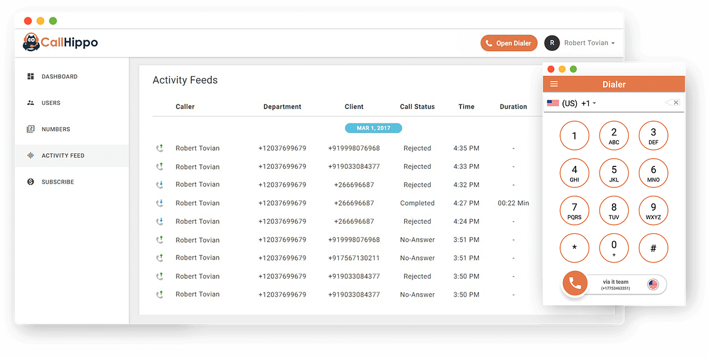The height and width of the screenshot is (358, 708).
Task: Click the Users people icon in sidebar
Action: click(x=30, y=103)
